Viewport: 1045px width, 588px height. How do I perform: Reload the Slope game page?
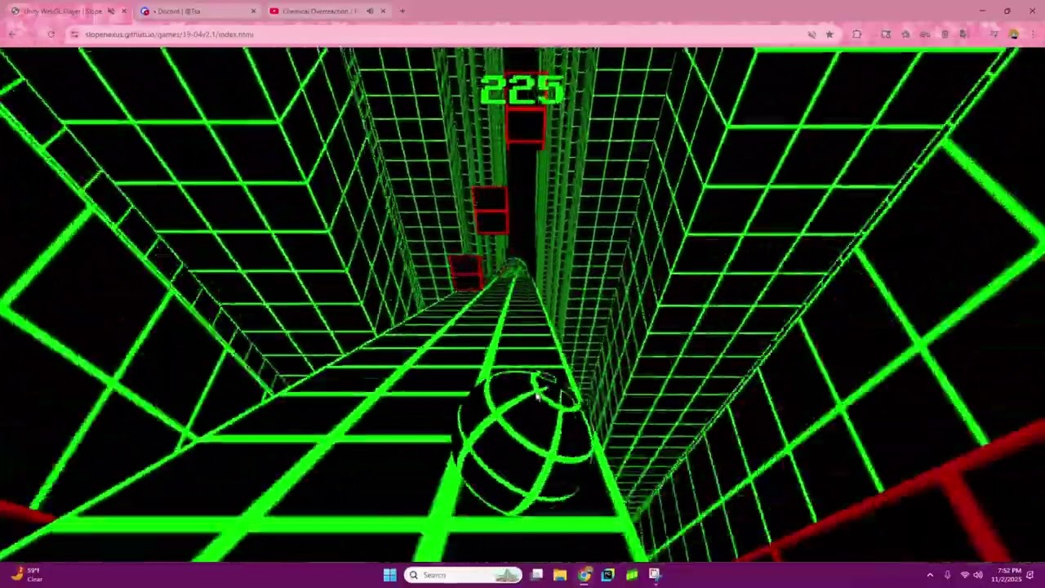(x=51, y=34)
